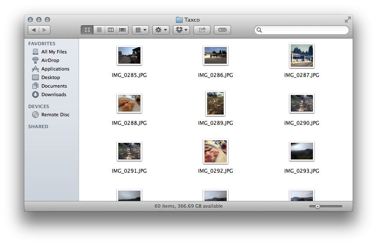Screen dimensions: 377x245
Task: Select the IMG_0288.JPG thumbnail
Action: 129,103
